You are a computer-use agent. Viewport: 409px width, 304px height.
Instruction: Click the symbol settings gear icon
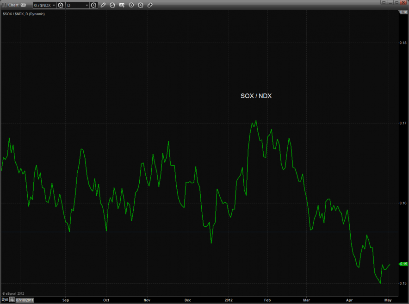coord(60,5)
